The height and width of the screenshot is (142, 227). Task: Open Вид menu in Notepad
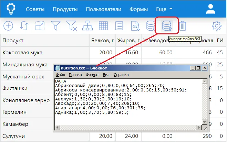click(106, 75)
